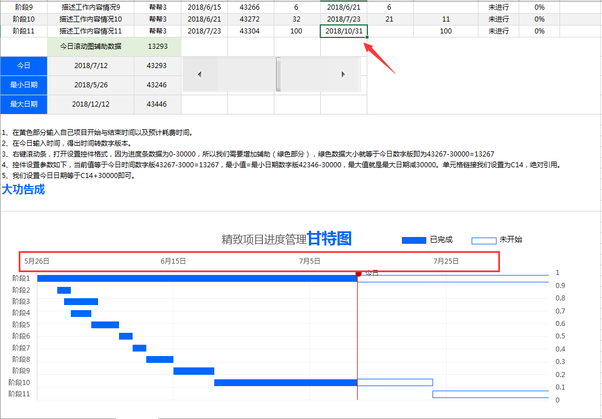Click green cell 今日滚动图辅助数据

91,46
